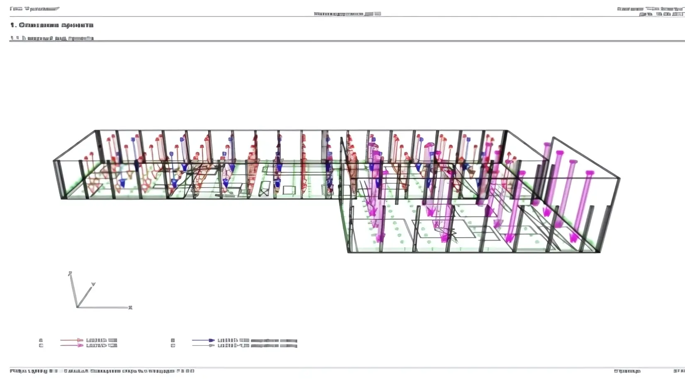Click the X-axis tip of coordinate indicator
This screenshot has height=380, width=685.
130,307
